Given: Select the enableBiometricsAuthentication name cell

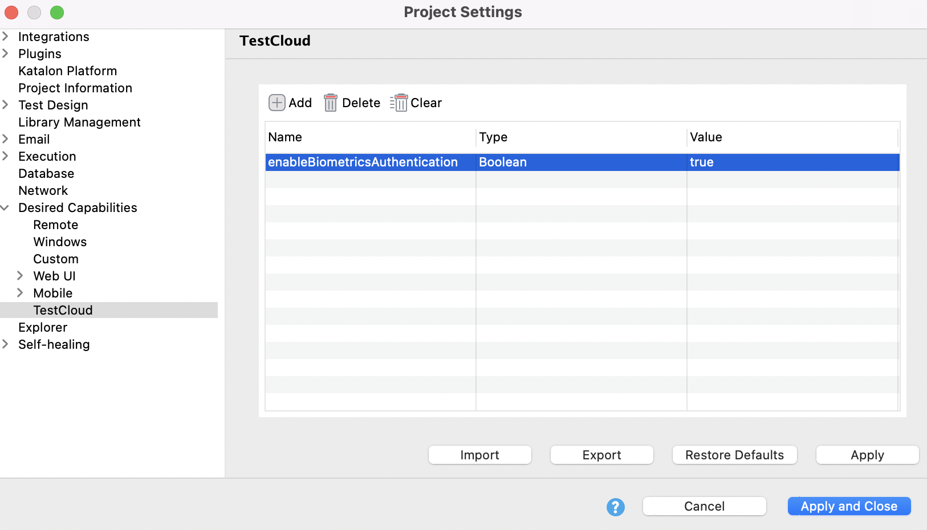Looking at the screenshot, I should [x=371, y=162].
